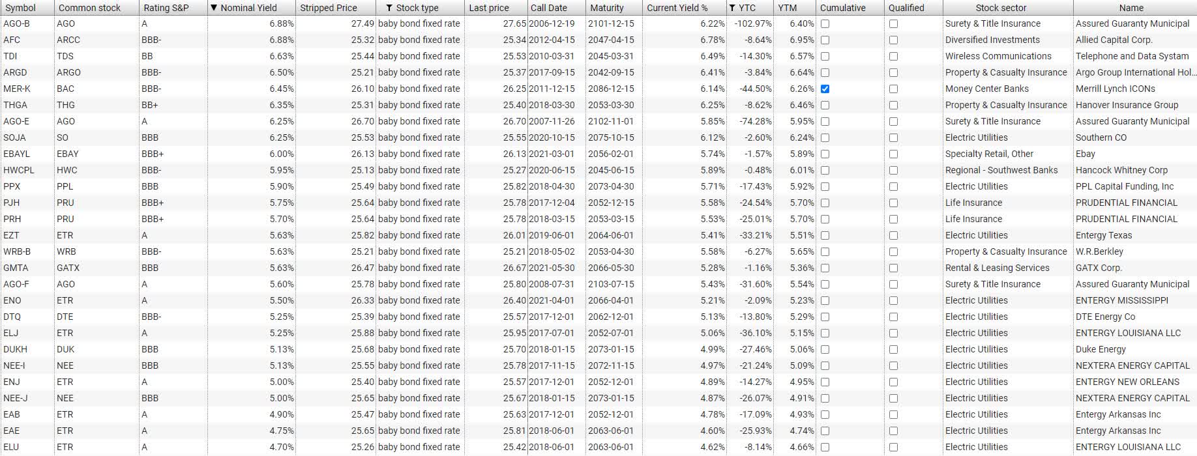This screenshot has height=456, width=1197.
Task: Enable Cumulative for the TDI row
Action: (825, 56)
